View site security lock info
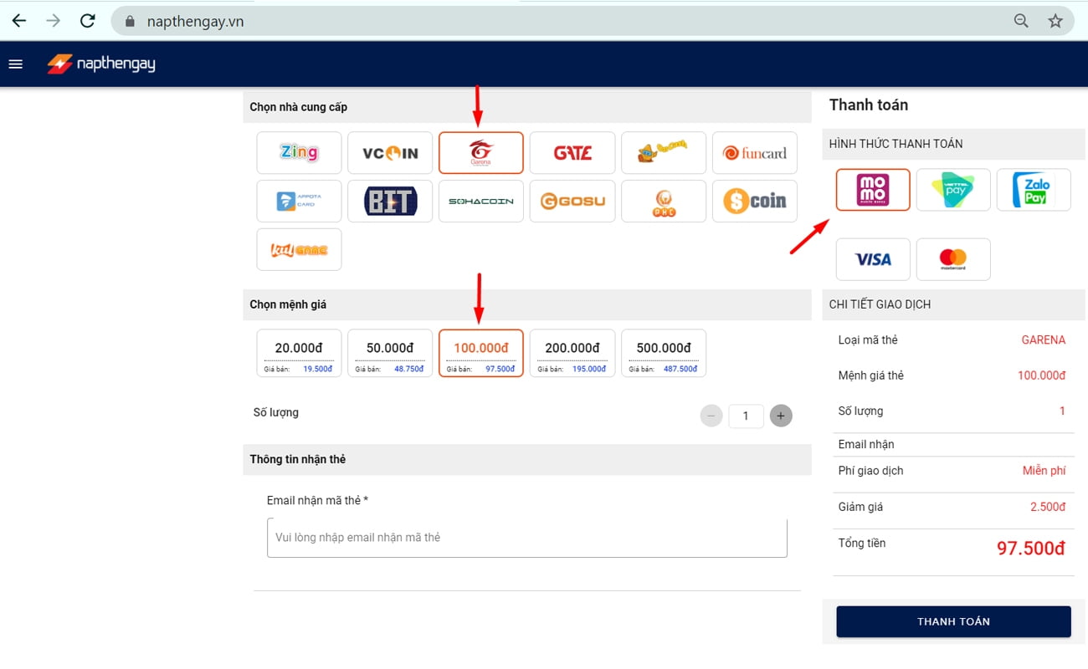The height and width of the screenshot is (669, 1088). (130, 22)
